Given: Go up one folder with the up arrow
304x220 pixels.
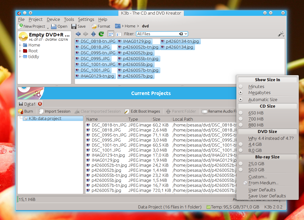Looking at the screenshot, I should tap(93, 34).
